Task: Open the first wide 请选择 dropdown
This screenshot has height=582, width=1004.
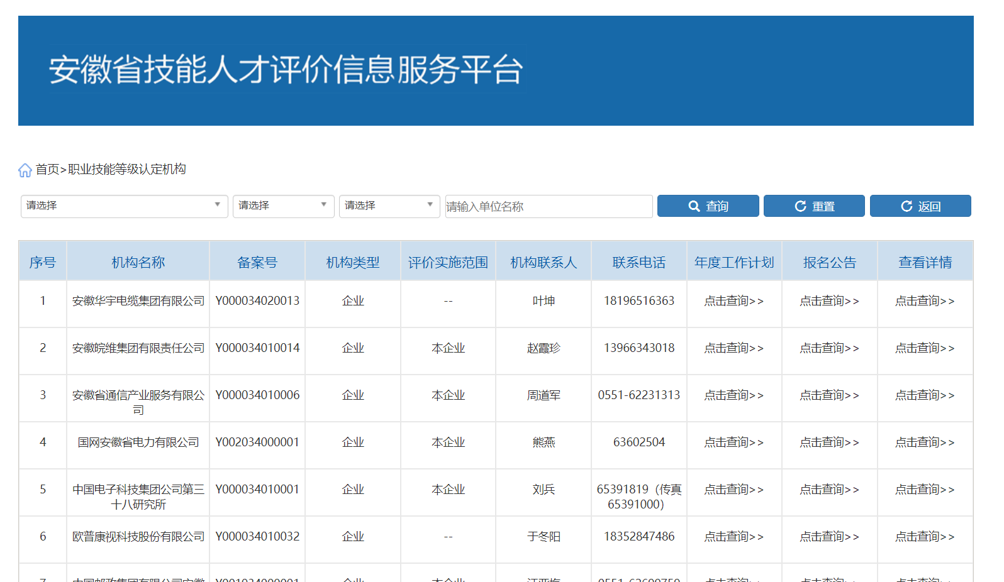Action: (x=124, y=206)
